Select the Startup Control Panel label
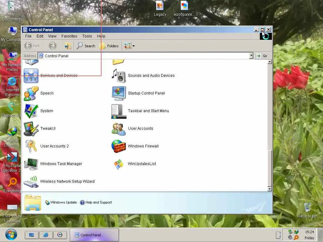This screenshot has height=242, width=323. [146, 93]
